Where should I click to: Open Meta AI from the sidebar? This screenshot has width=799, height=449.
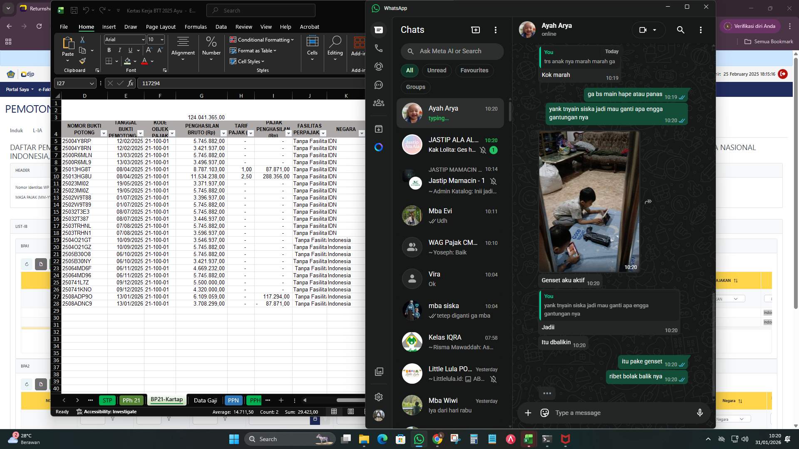point(379,147)
